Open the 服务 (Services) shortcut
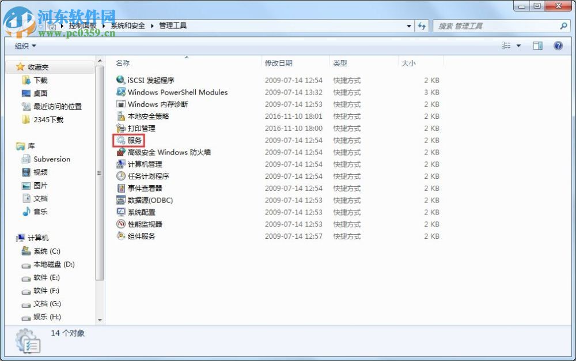This screenshot has width=576, height=361. [133, 140]
